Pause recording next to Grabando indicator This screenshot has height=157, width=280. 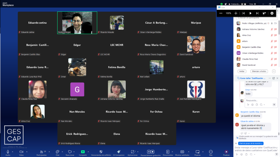[242, 4]
